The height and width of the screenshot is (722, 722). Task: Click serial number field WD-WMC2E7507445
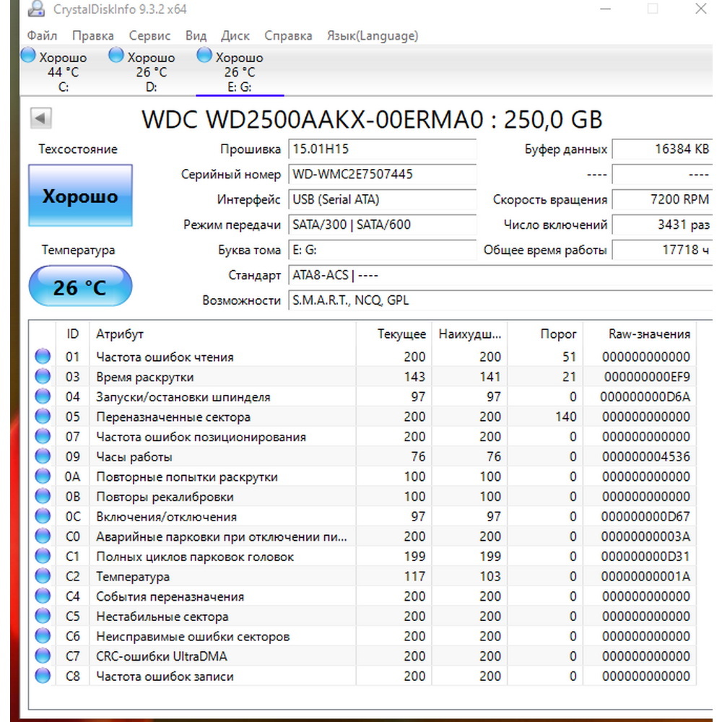click(382, 175)
